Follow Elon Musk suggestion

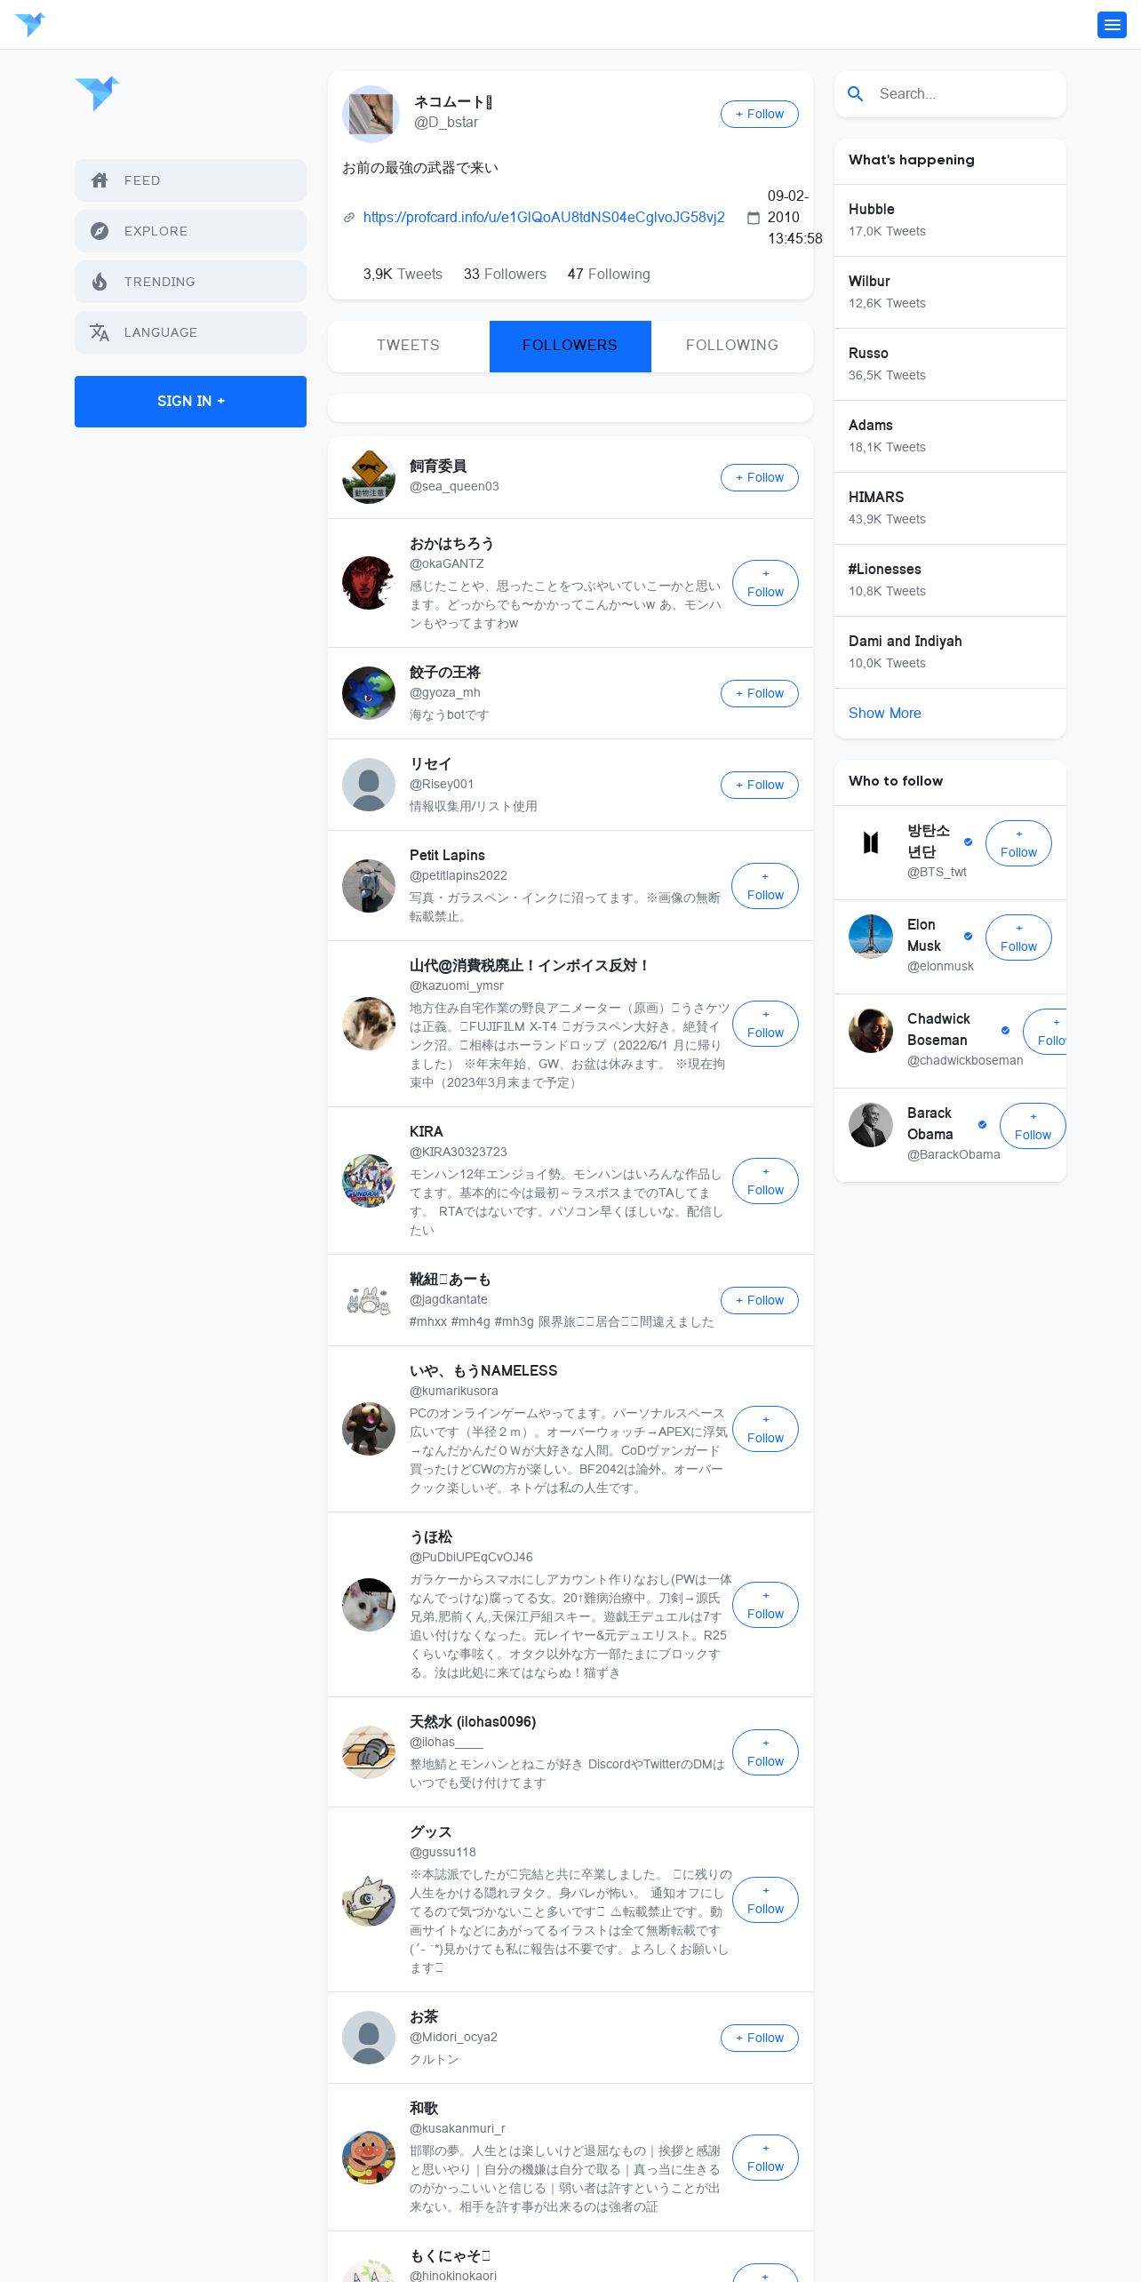(1018, 938)
